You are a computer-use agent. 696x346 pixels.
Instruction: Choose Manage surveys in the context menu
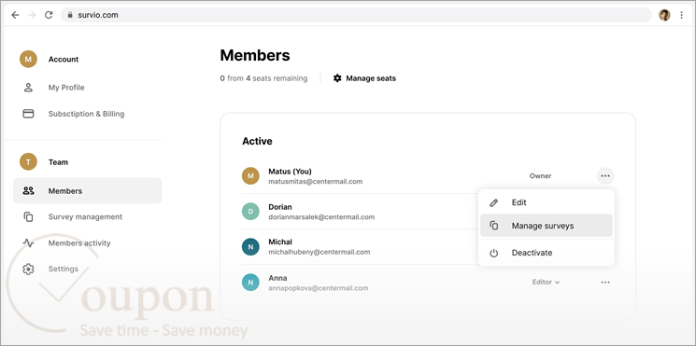[x=547, y=226]
